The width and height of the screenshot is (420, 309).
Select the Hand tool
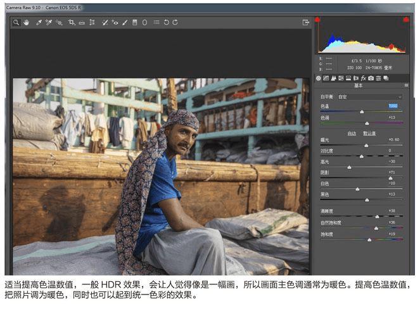[x=27, y=22]
